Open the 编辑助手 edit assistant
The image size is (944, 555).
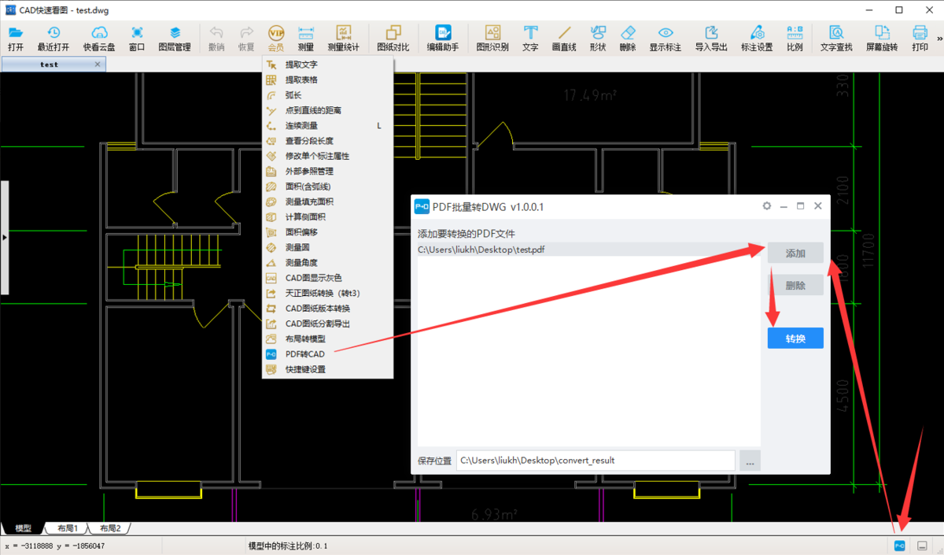(443, 38)
